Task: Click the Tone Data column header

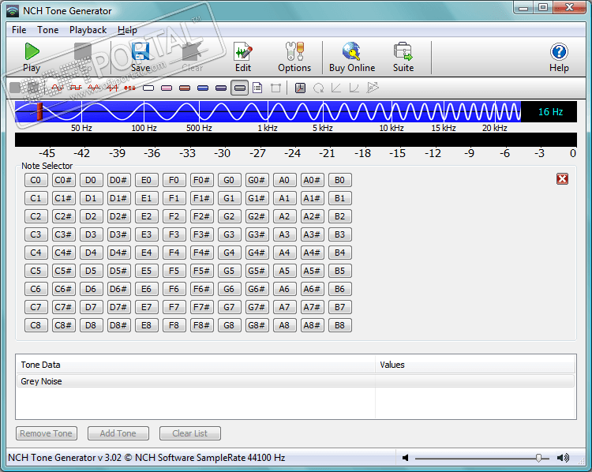Action: pos(196,365)
